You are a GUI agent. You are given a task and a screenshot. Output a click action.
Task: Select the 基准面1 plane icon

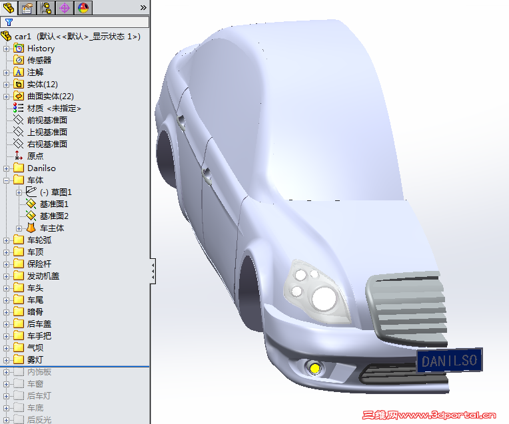pyautogui.click(x=31, y=204)
